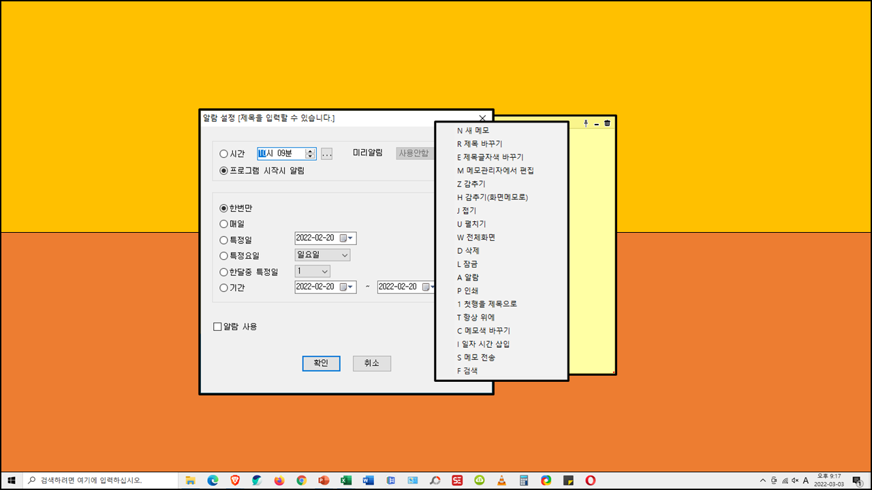Open the 특정일 date dropdown arrow

tap(352, 238)
